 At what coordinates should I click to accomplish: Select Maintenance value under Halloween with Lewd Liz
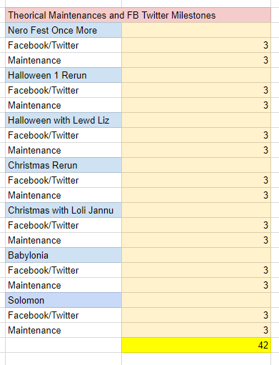tap(196, 150)
